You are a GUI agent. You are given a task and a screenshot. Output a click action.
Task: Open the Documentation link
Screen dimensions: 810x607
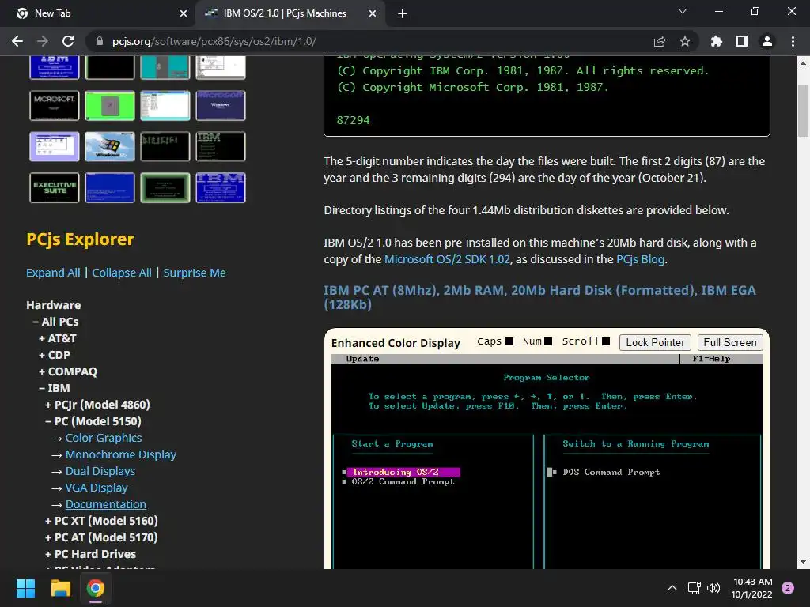[x=105, y=504]
